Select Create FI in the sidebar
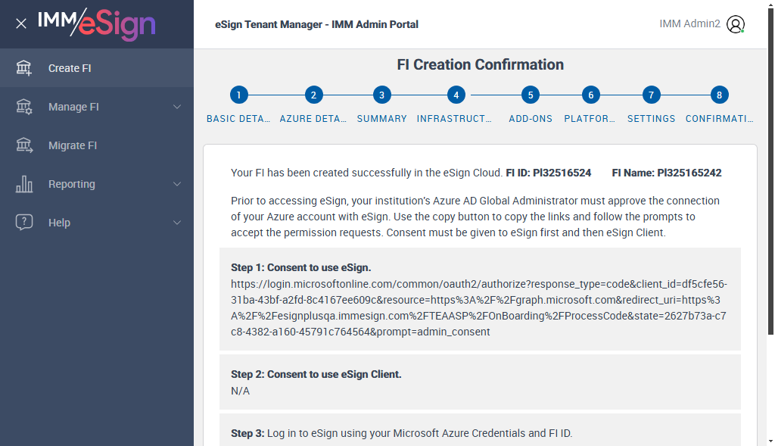This screenshot has width=775, height=446. coord(70,68)
